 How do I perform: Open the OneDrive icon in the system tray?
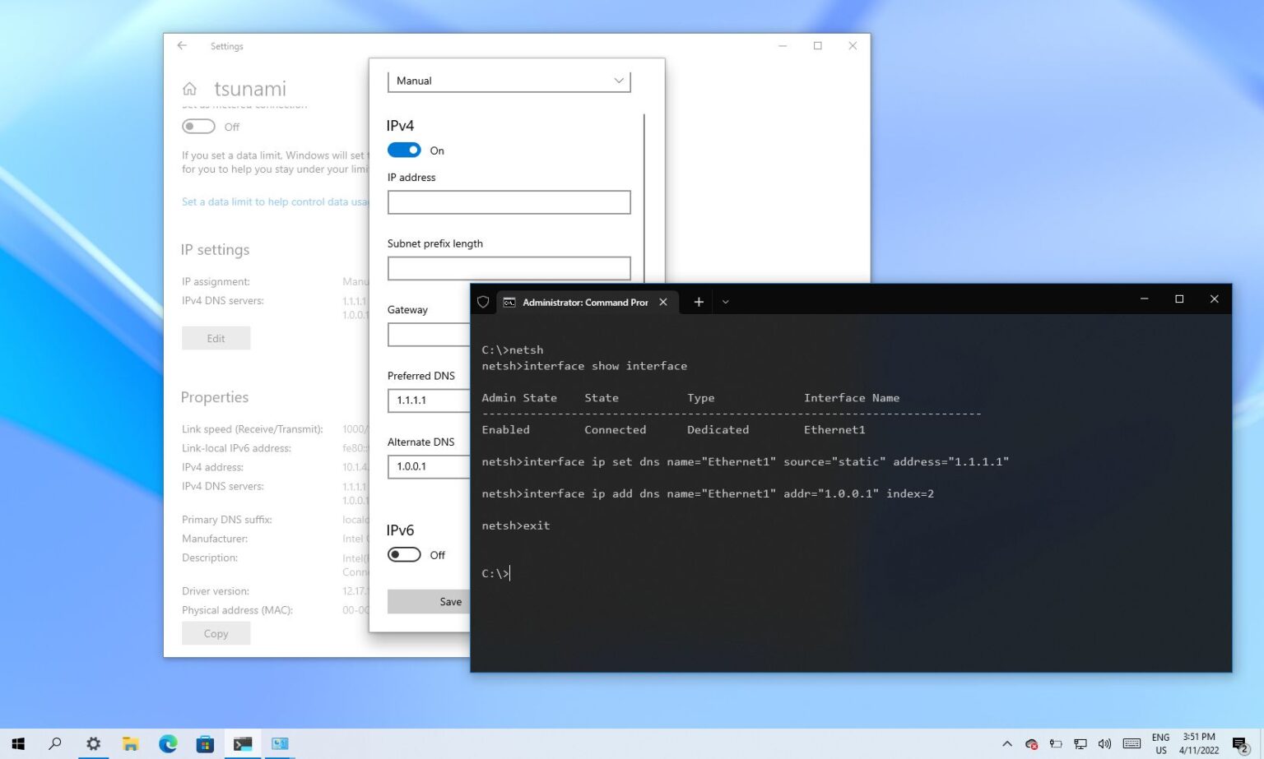(1031, 744)
